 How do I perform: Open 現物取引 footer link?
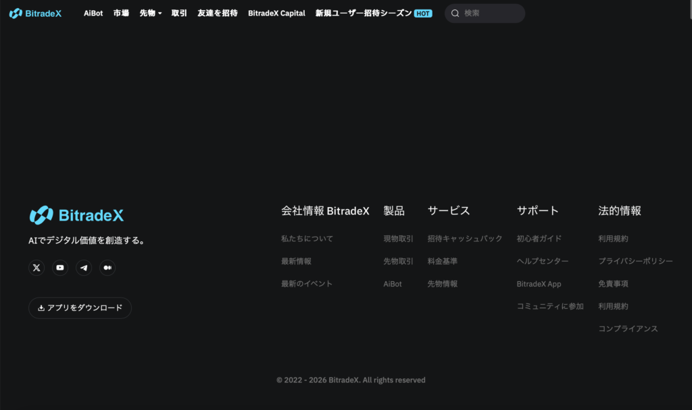tap(398, 239)
